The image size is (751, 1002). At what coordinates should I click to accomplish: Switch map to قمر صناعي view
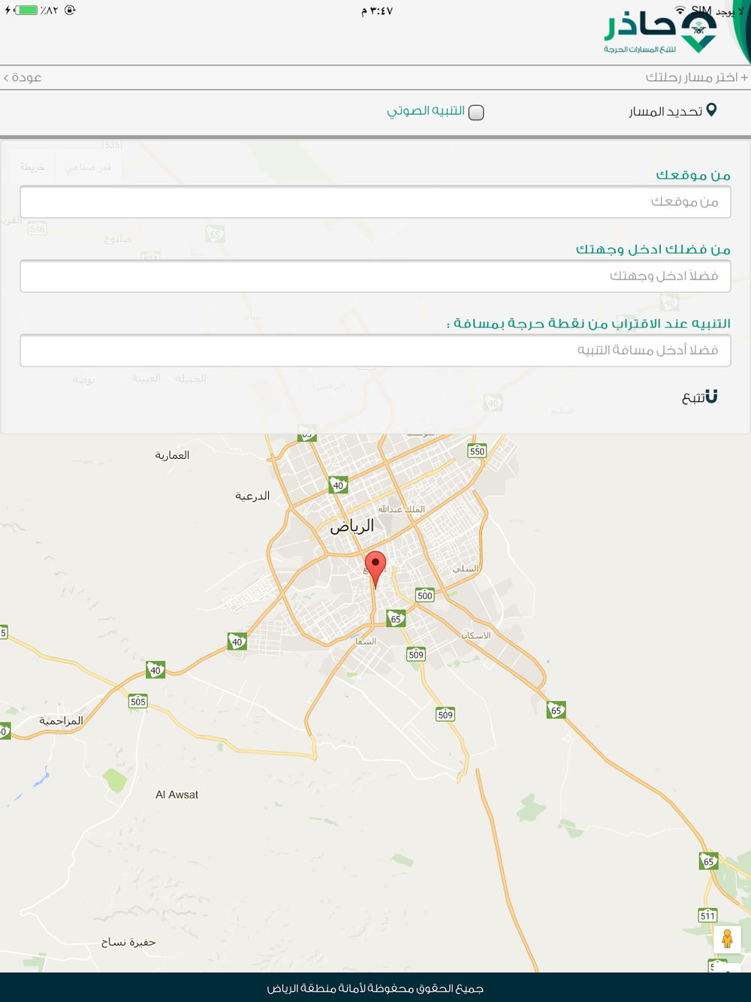(89, 167)
